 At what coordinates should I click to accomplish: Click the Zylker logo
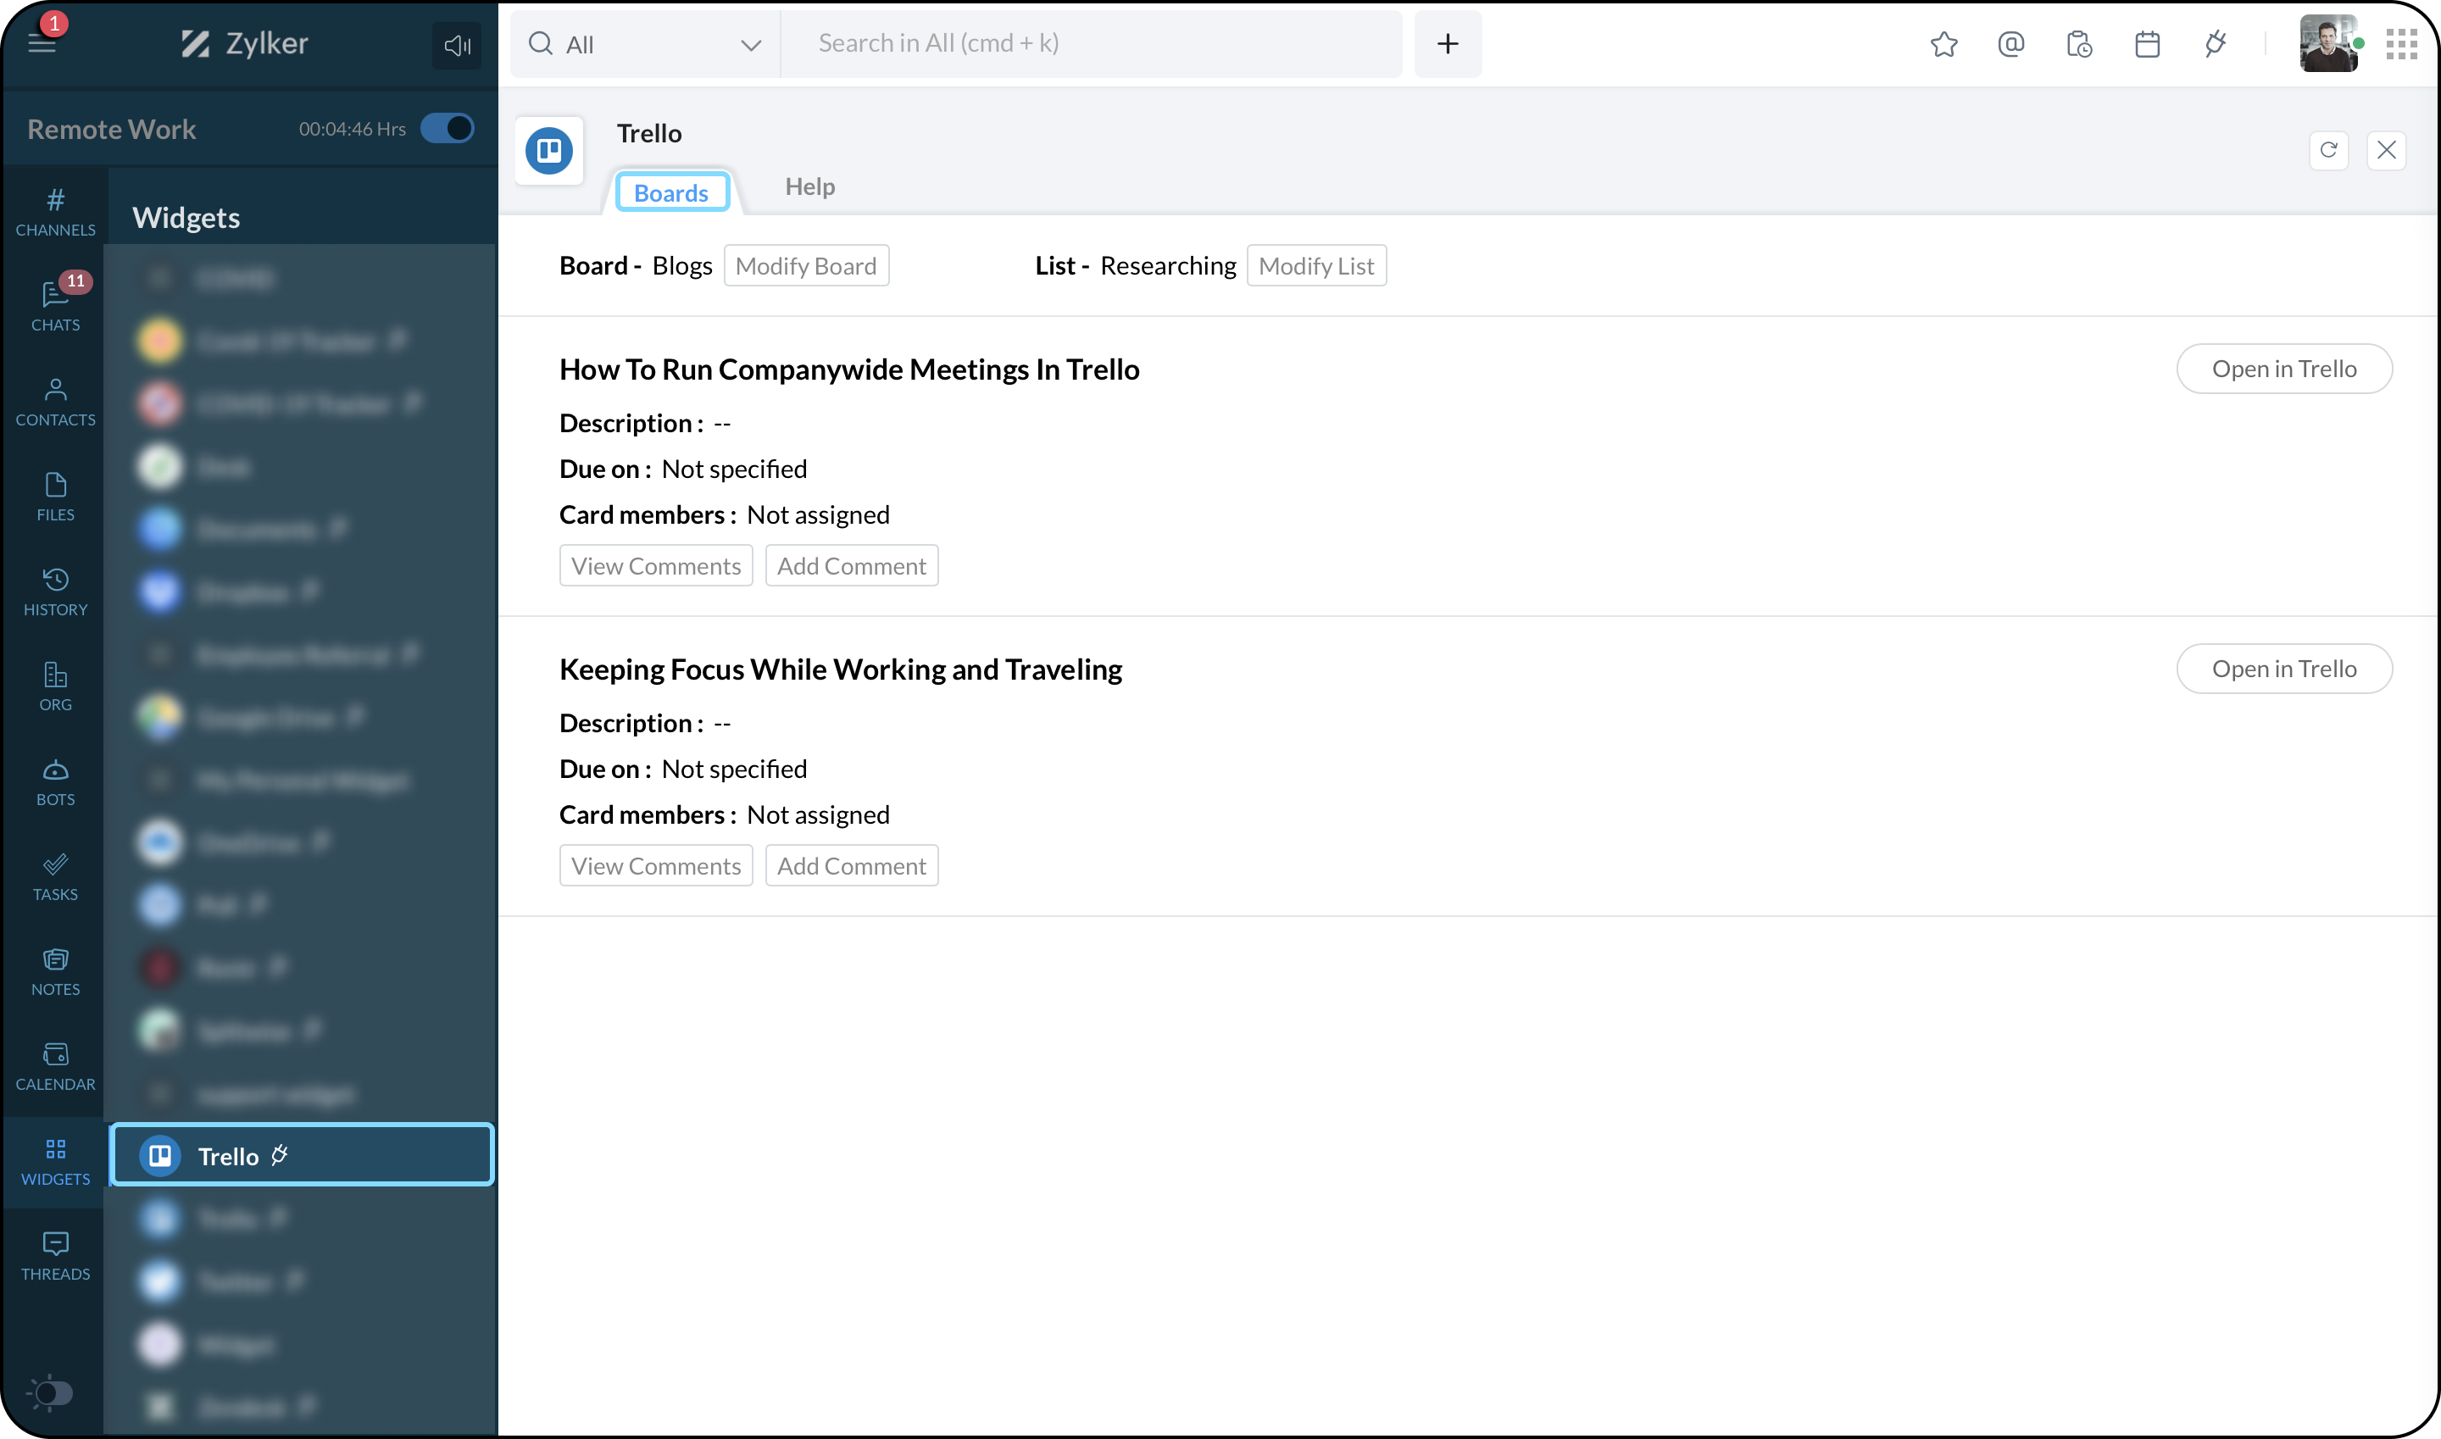244,43
